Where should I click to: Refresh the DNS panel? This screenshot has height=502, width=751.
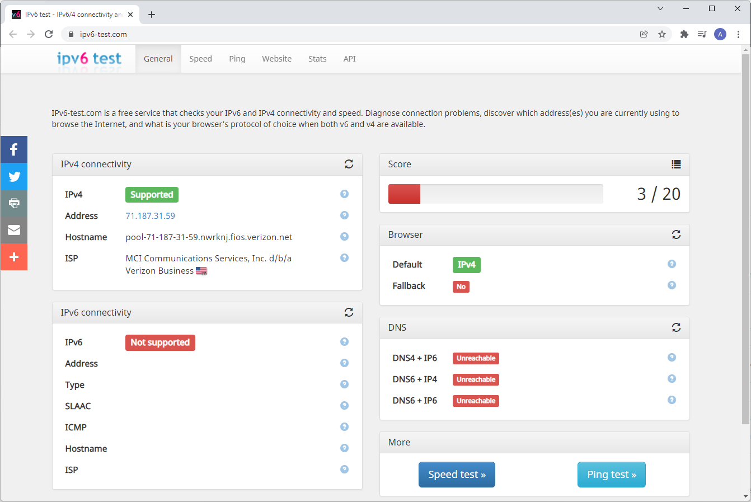click(x=676, y=327)
